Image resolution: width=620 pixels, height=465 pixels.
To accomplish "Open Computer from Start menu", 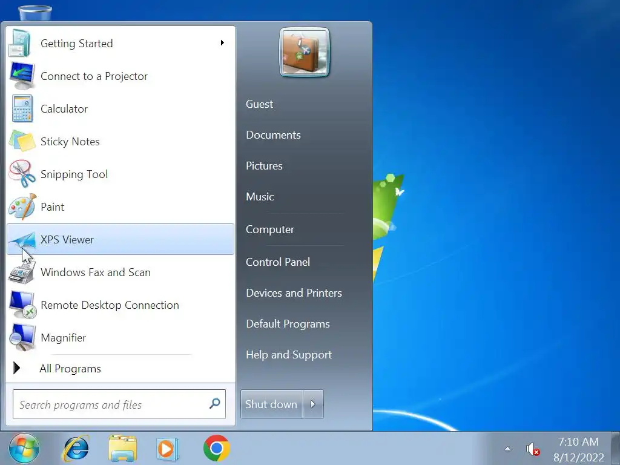I will click(269, 229).
